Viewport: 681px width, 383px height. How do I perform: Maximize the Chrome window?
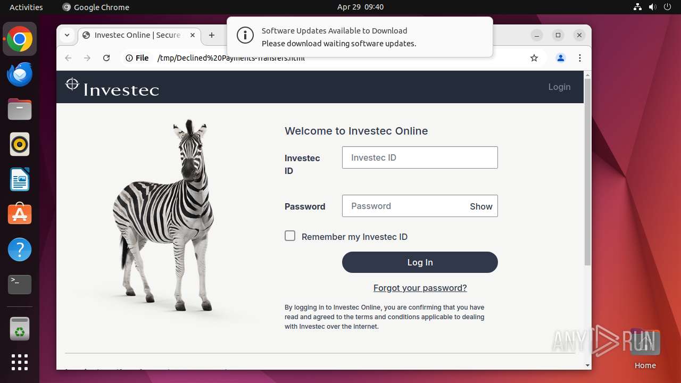558,35
